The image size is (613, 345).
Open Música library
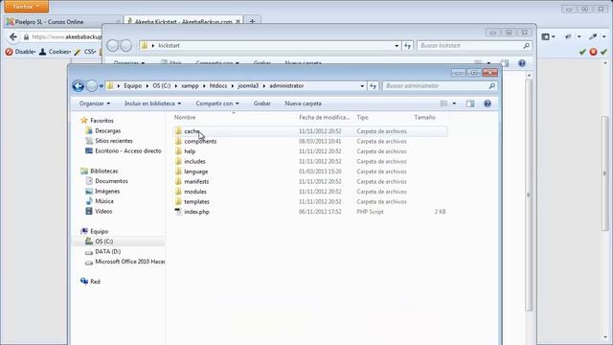(104, 201)
